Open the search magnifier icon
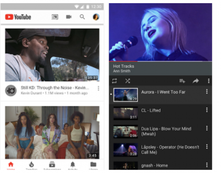The image size is (221, 173). (x=82, y=17)
